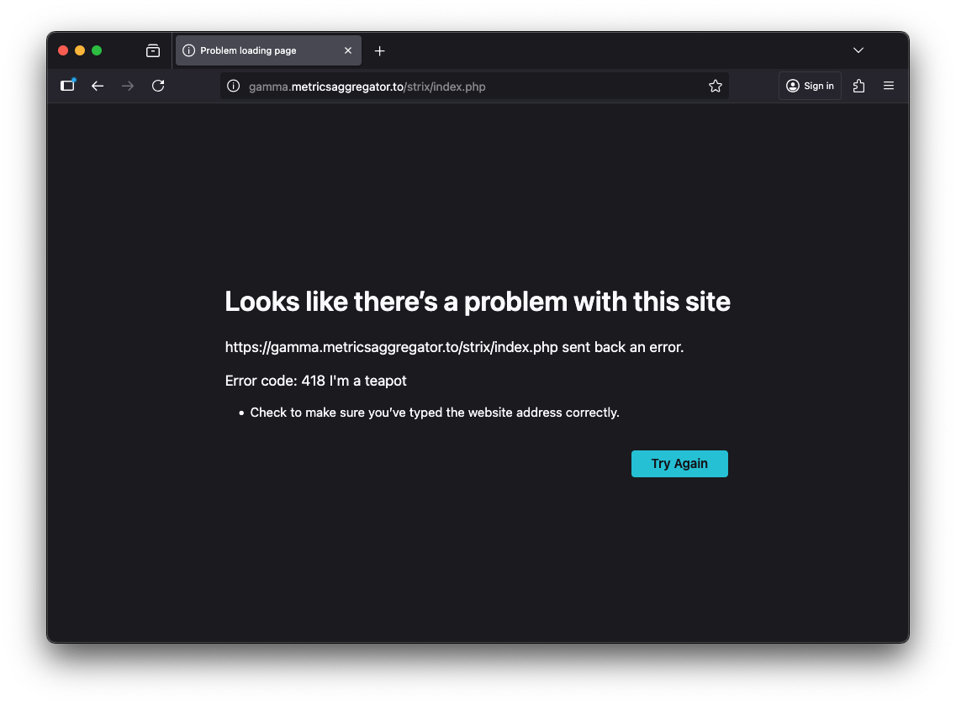
Task: Close the Problem loading page tab
Action: pos(348,50)
